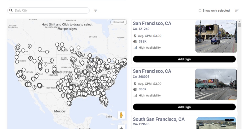Select South San Francisco, CA listing title
Screen dimensions: 242x129
pyautogui.click(x=159, y=119)
